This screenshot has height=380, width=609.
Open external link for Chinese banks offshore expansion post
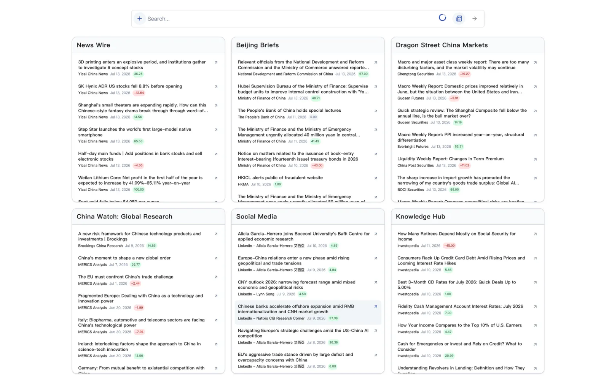point(376,307)
